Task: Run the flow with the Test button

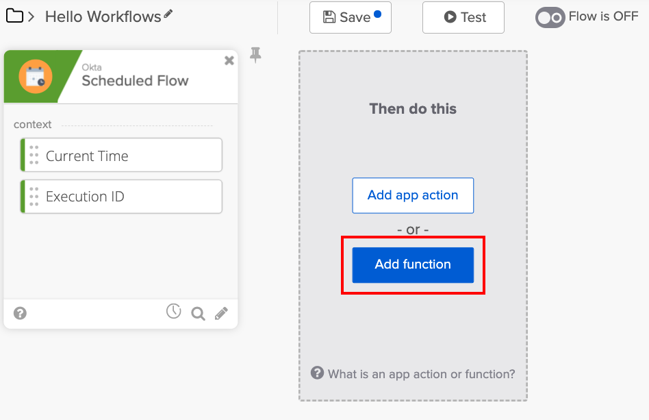Action: coord(463,17)
